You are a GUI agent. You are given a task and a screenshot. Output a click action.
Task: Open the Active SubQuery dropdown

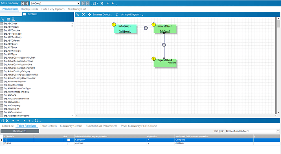pyautogui.click(x=79, y=3)
